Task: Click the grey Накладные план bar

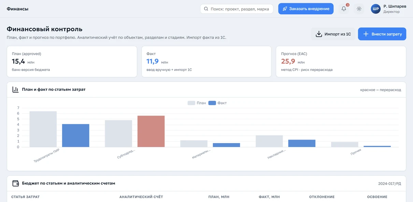Action: click(269, 141)
